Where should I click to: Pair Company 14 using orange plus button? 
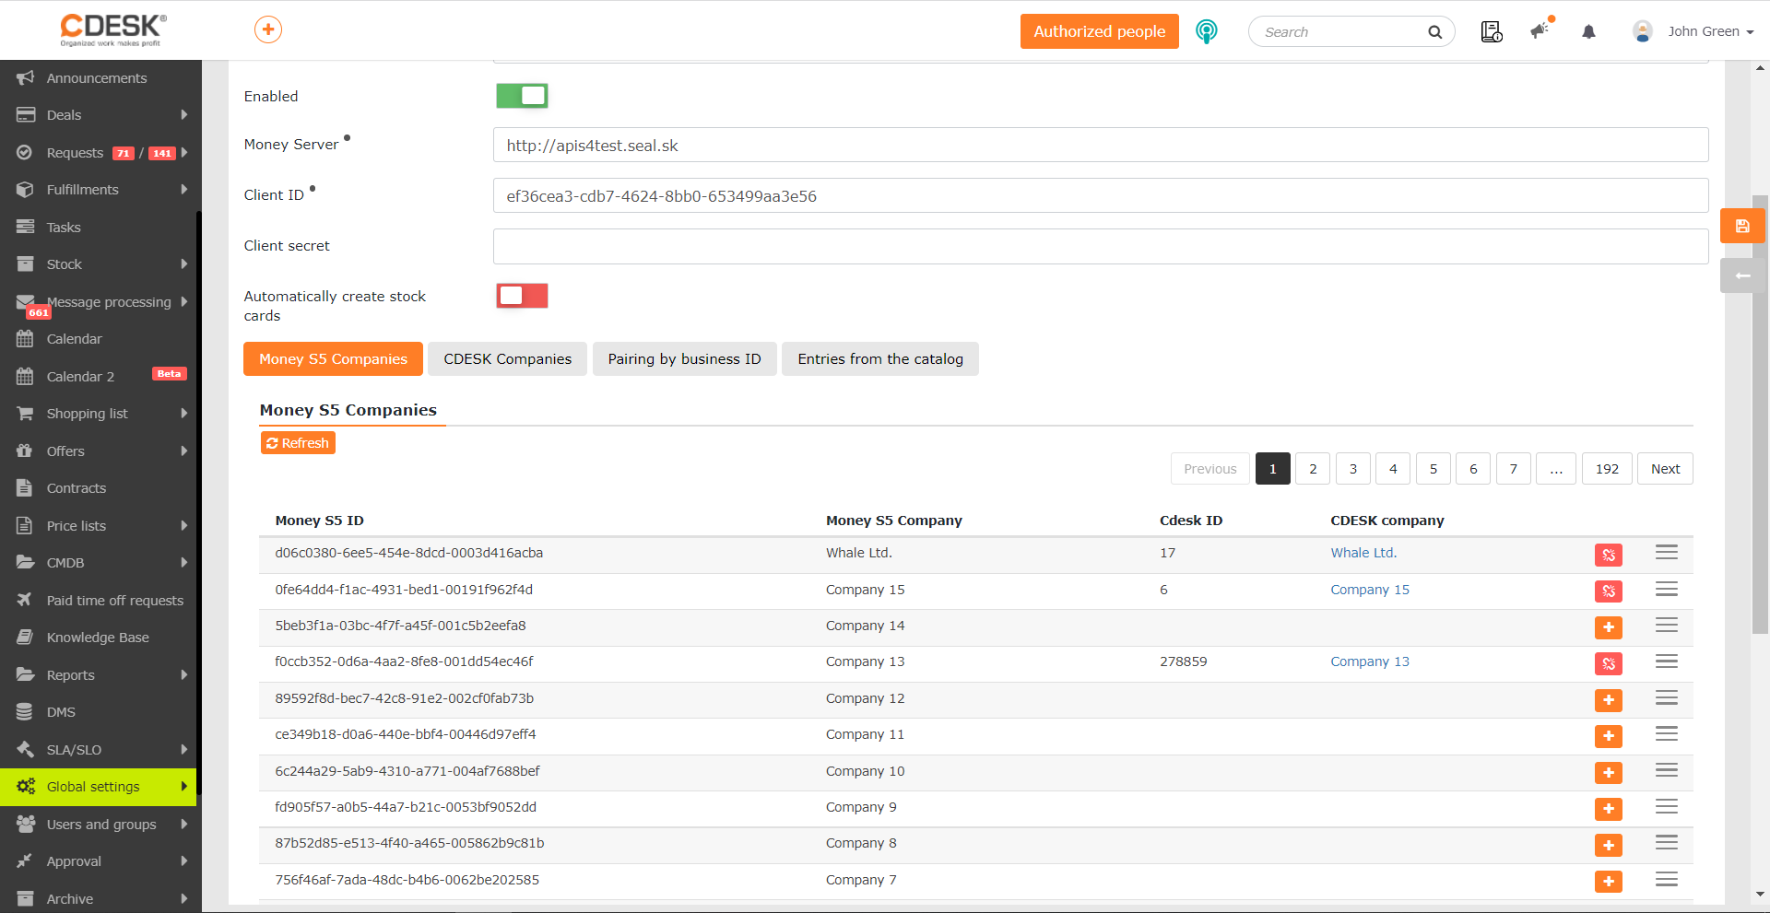click(x=1609, y=627)
